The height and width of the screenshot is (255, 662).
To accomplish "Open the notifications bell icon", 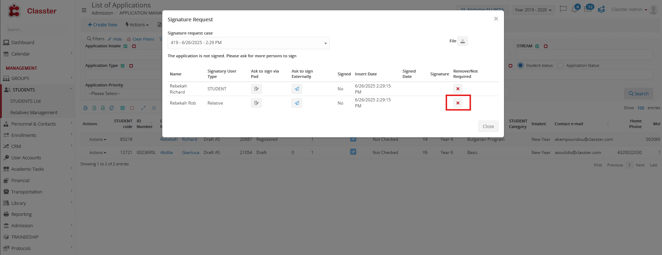I will click(x=574, y=10).
